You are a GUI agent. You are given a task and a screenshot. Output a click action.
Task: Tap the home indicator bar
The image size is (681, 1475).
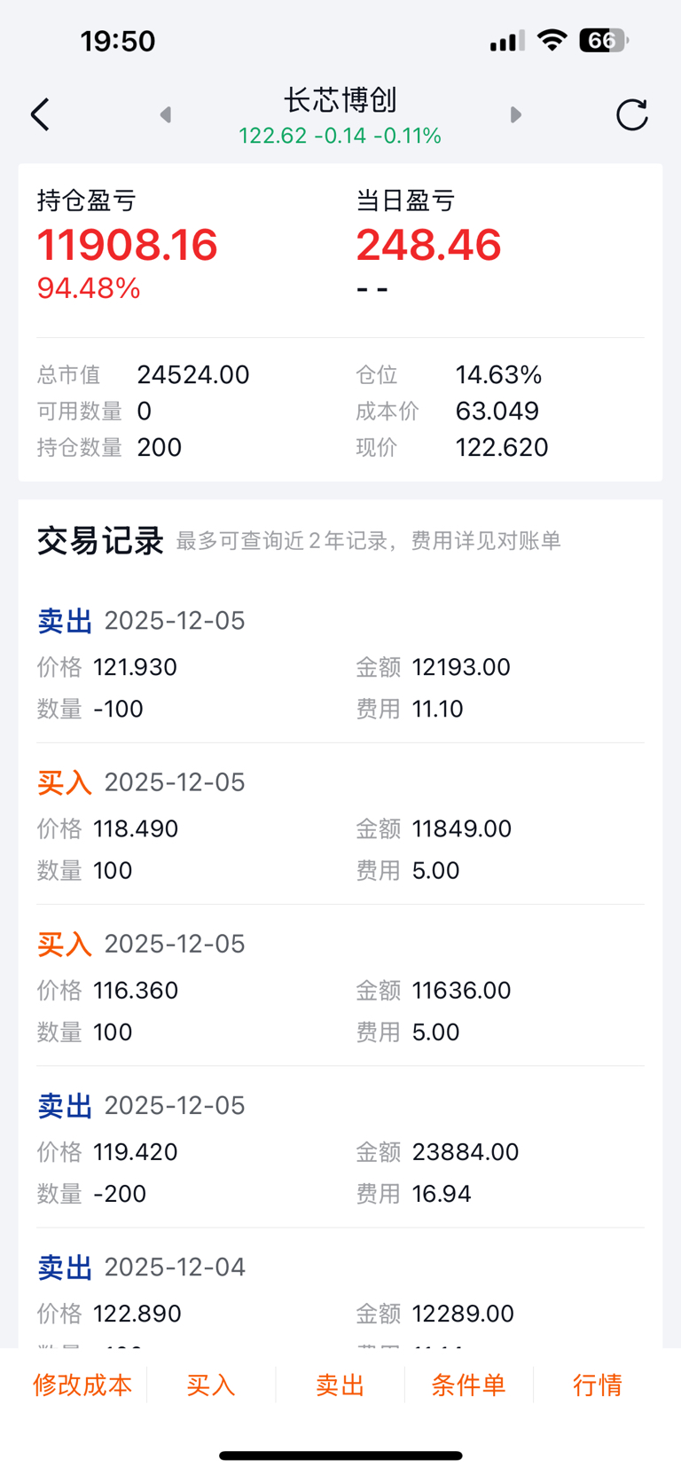click(x=340, y=1455)
